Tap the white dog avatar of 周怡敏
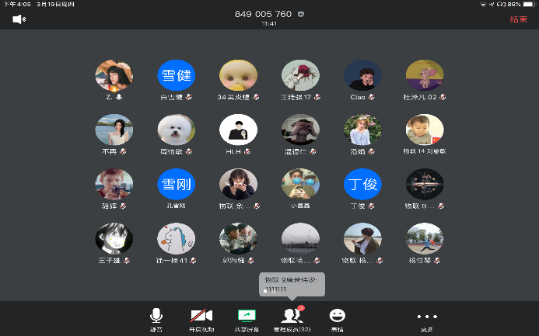 coord(176,130)
